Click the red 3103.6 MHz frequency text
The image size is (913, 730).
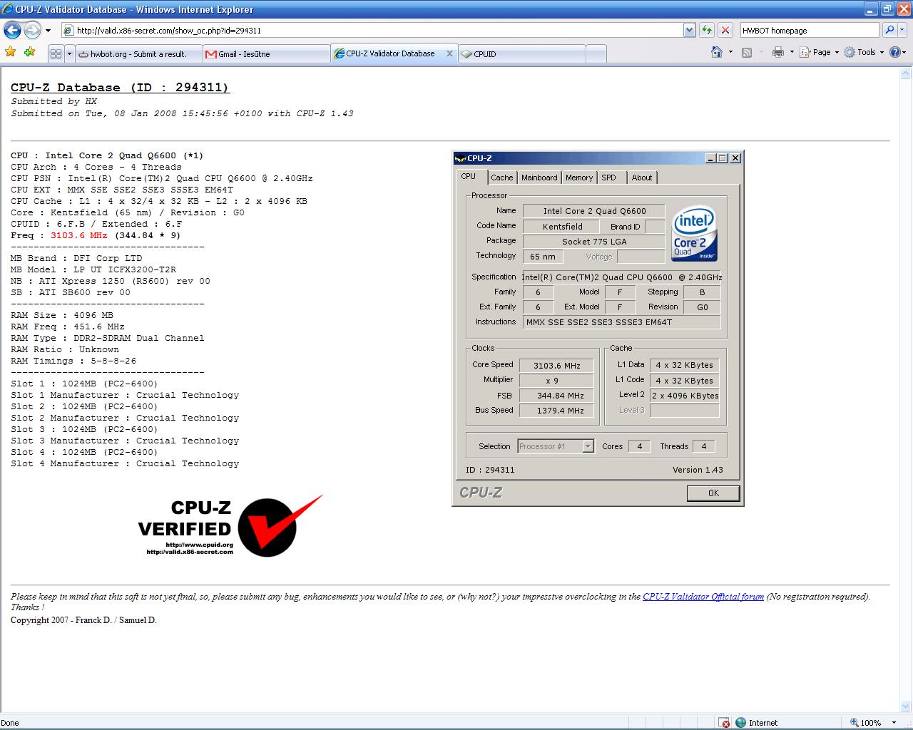point(78,235)
